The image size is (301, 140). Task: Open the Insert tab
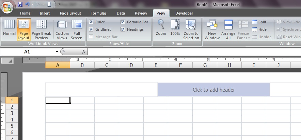(45, 13)
